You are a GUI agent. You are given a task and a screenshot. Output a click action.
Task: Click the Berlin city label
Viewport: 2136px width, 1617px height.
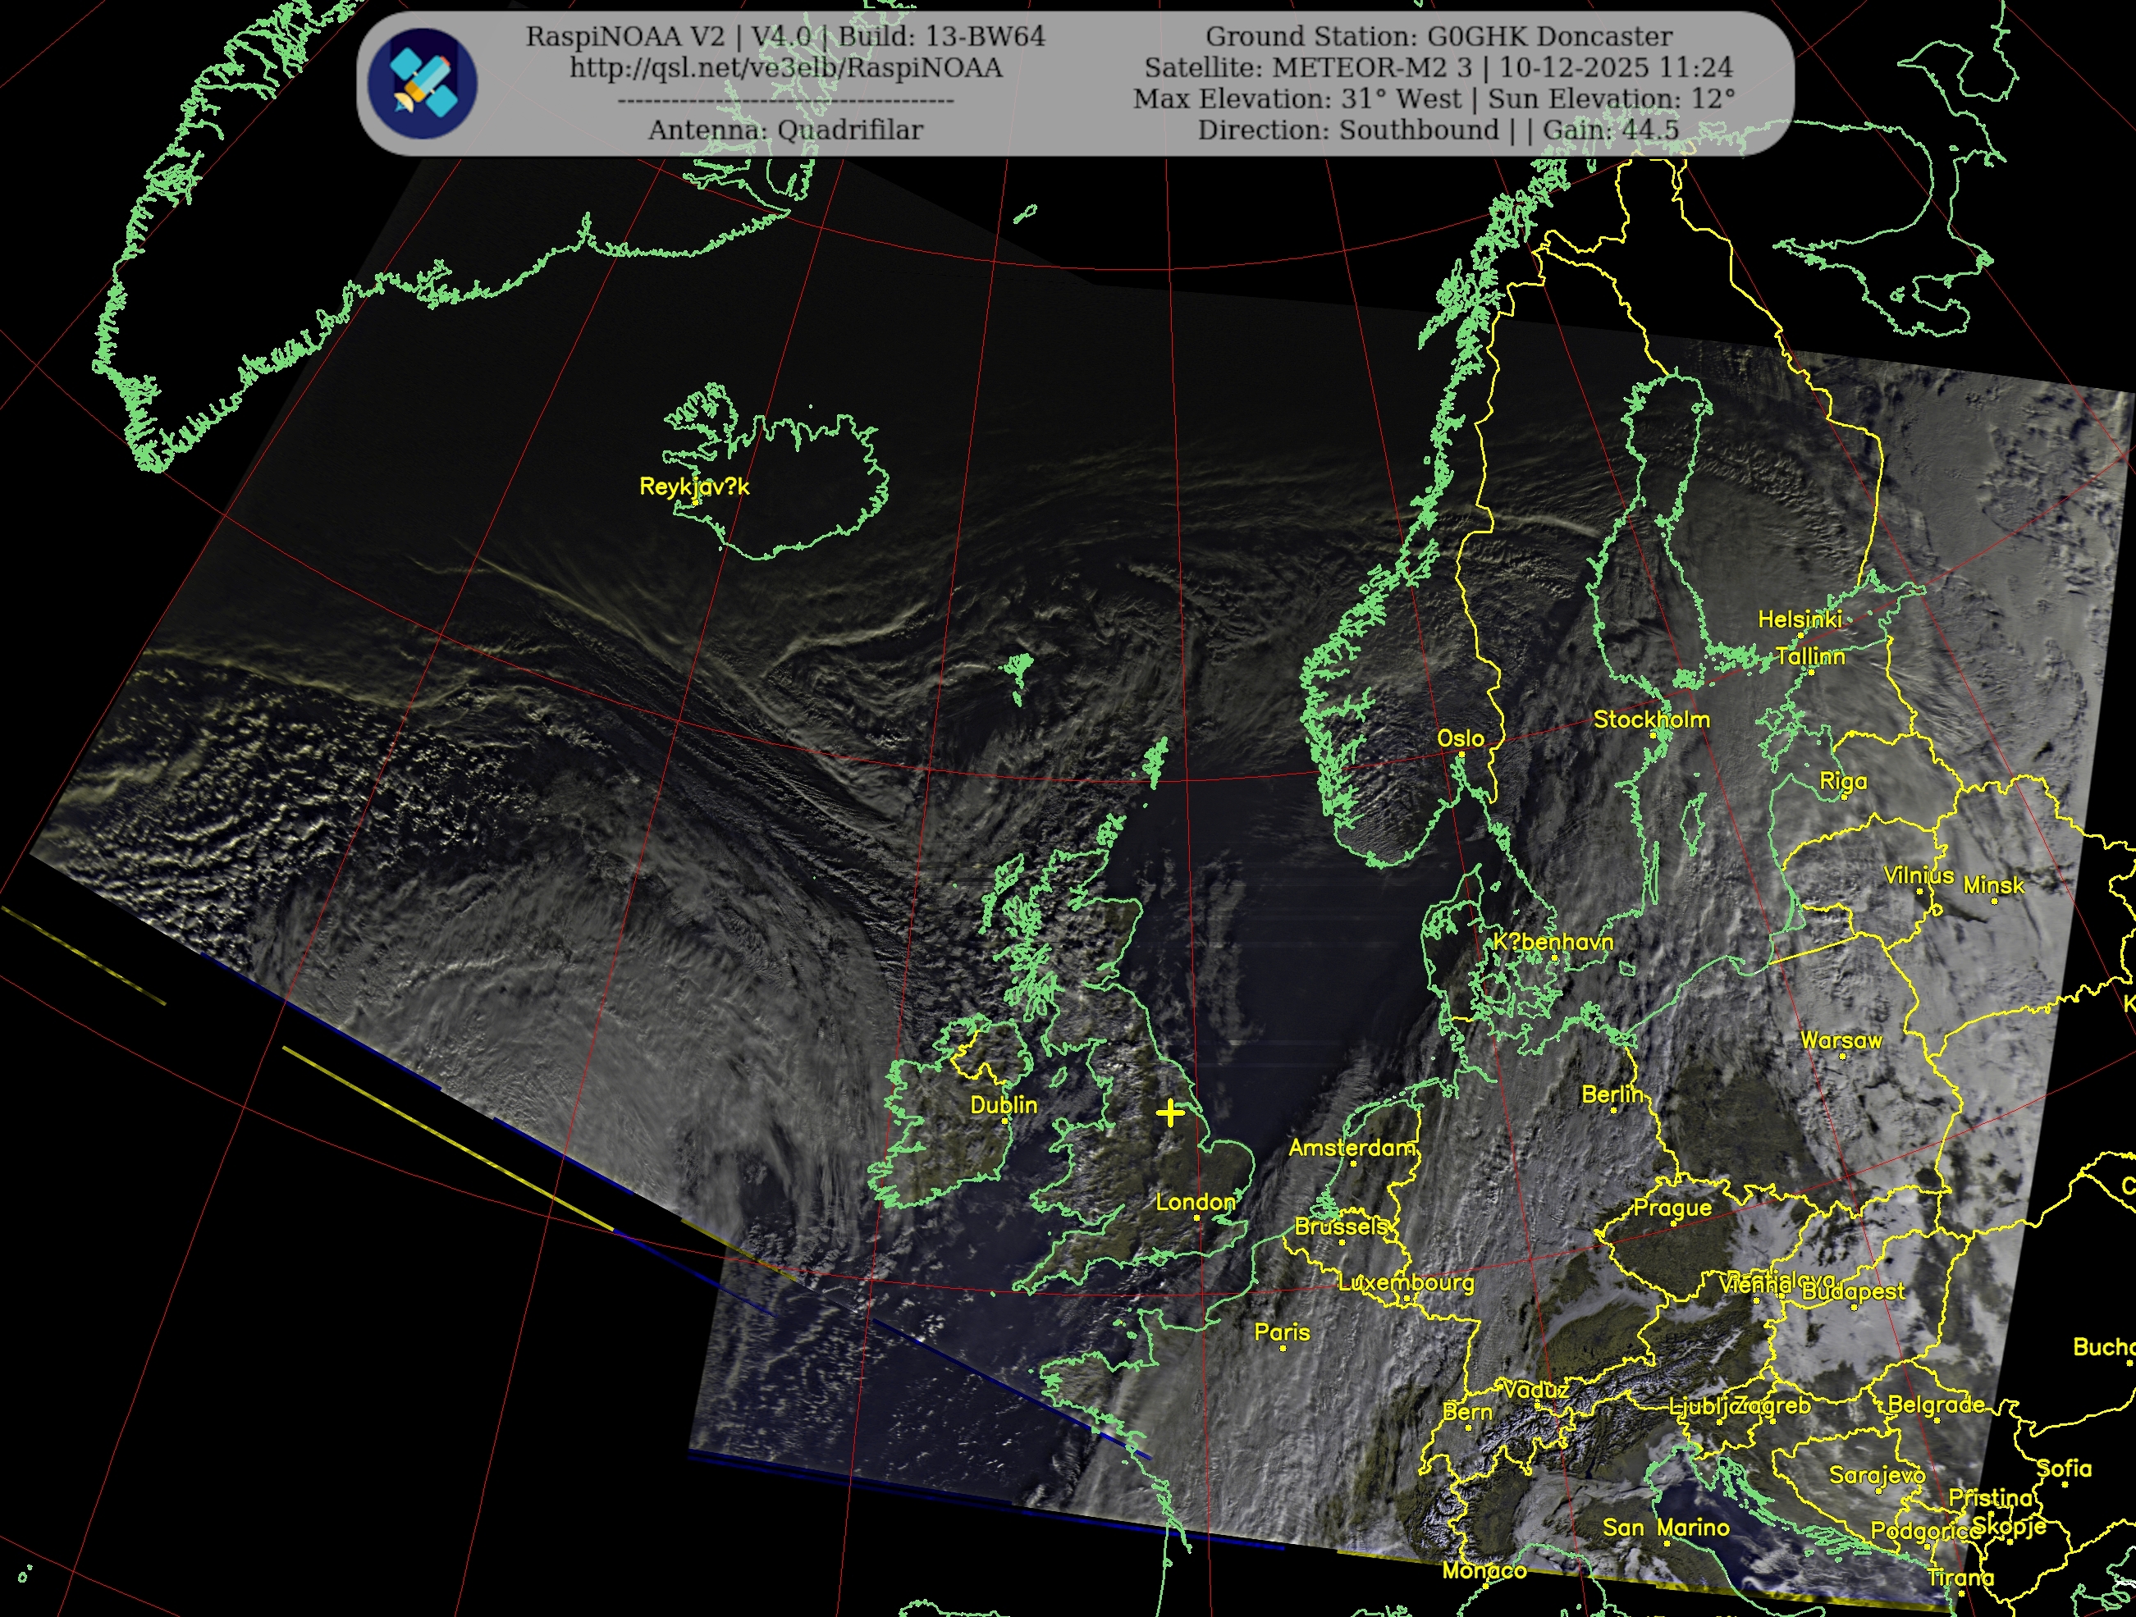click(1612, 1094)
